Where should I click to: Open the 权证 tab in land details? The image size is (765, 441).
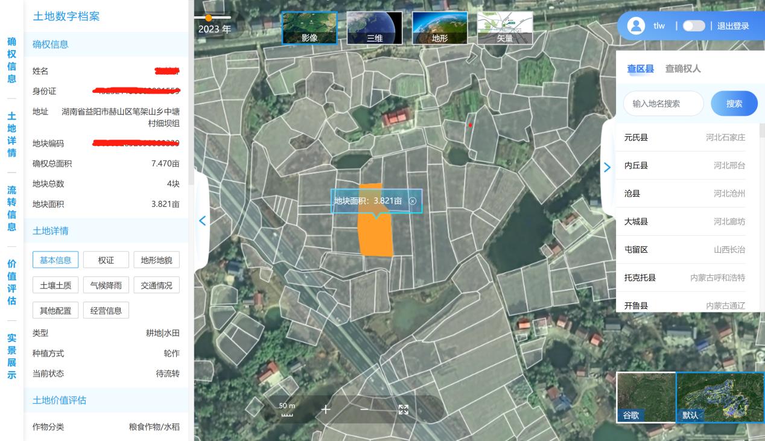tap(106, 261)
